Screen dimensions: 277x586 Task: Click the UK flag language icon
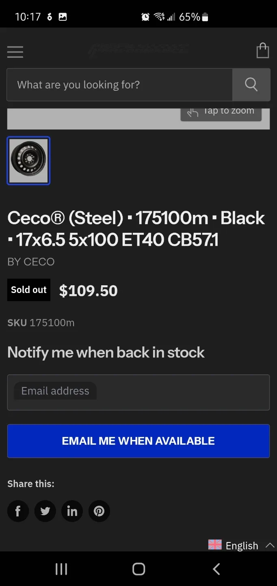(x=214, y=545)
